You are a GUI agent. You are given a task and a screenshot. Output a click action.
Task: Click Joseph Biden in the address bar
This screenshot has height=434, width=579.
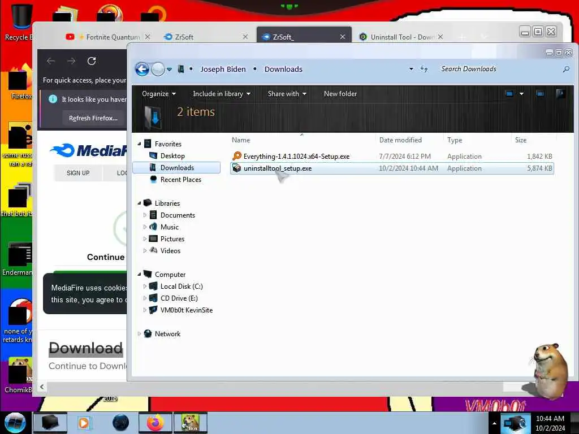pos(223,70)
